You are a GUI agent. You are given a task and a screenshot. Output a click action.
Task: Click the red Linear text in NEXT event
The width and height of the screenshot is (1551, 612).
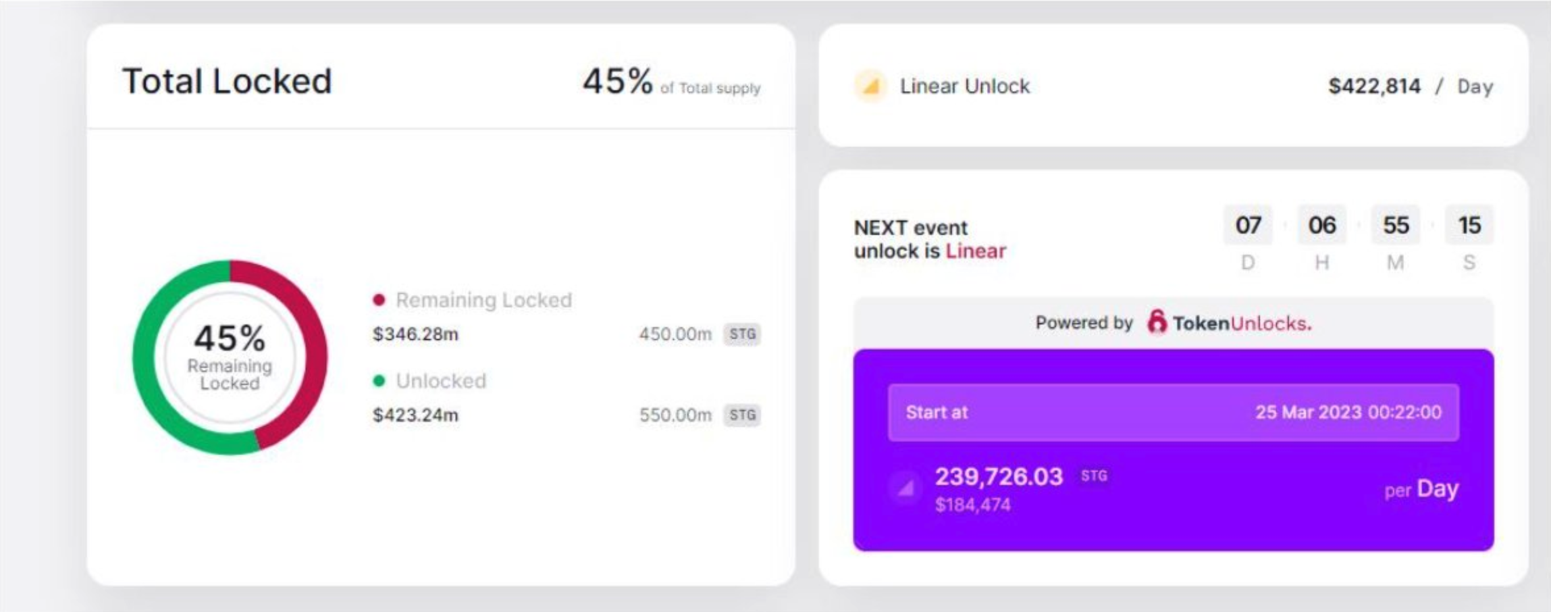(976, 251)
